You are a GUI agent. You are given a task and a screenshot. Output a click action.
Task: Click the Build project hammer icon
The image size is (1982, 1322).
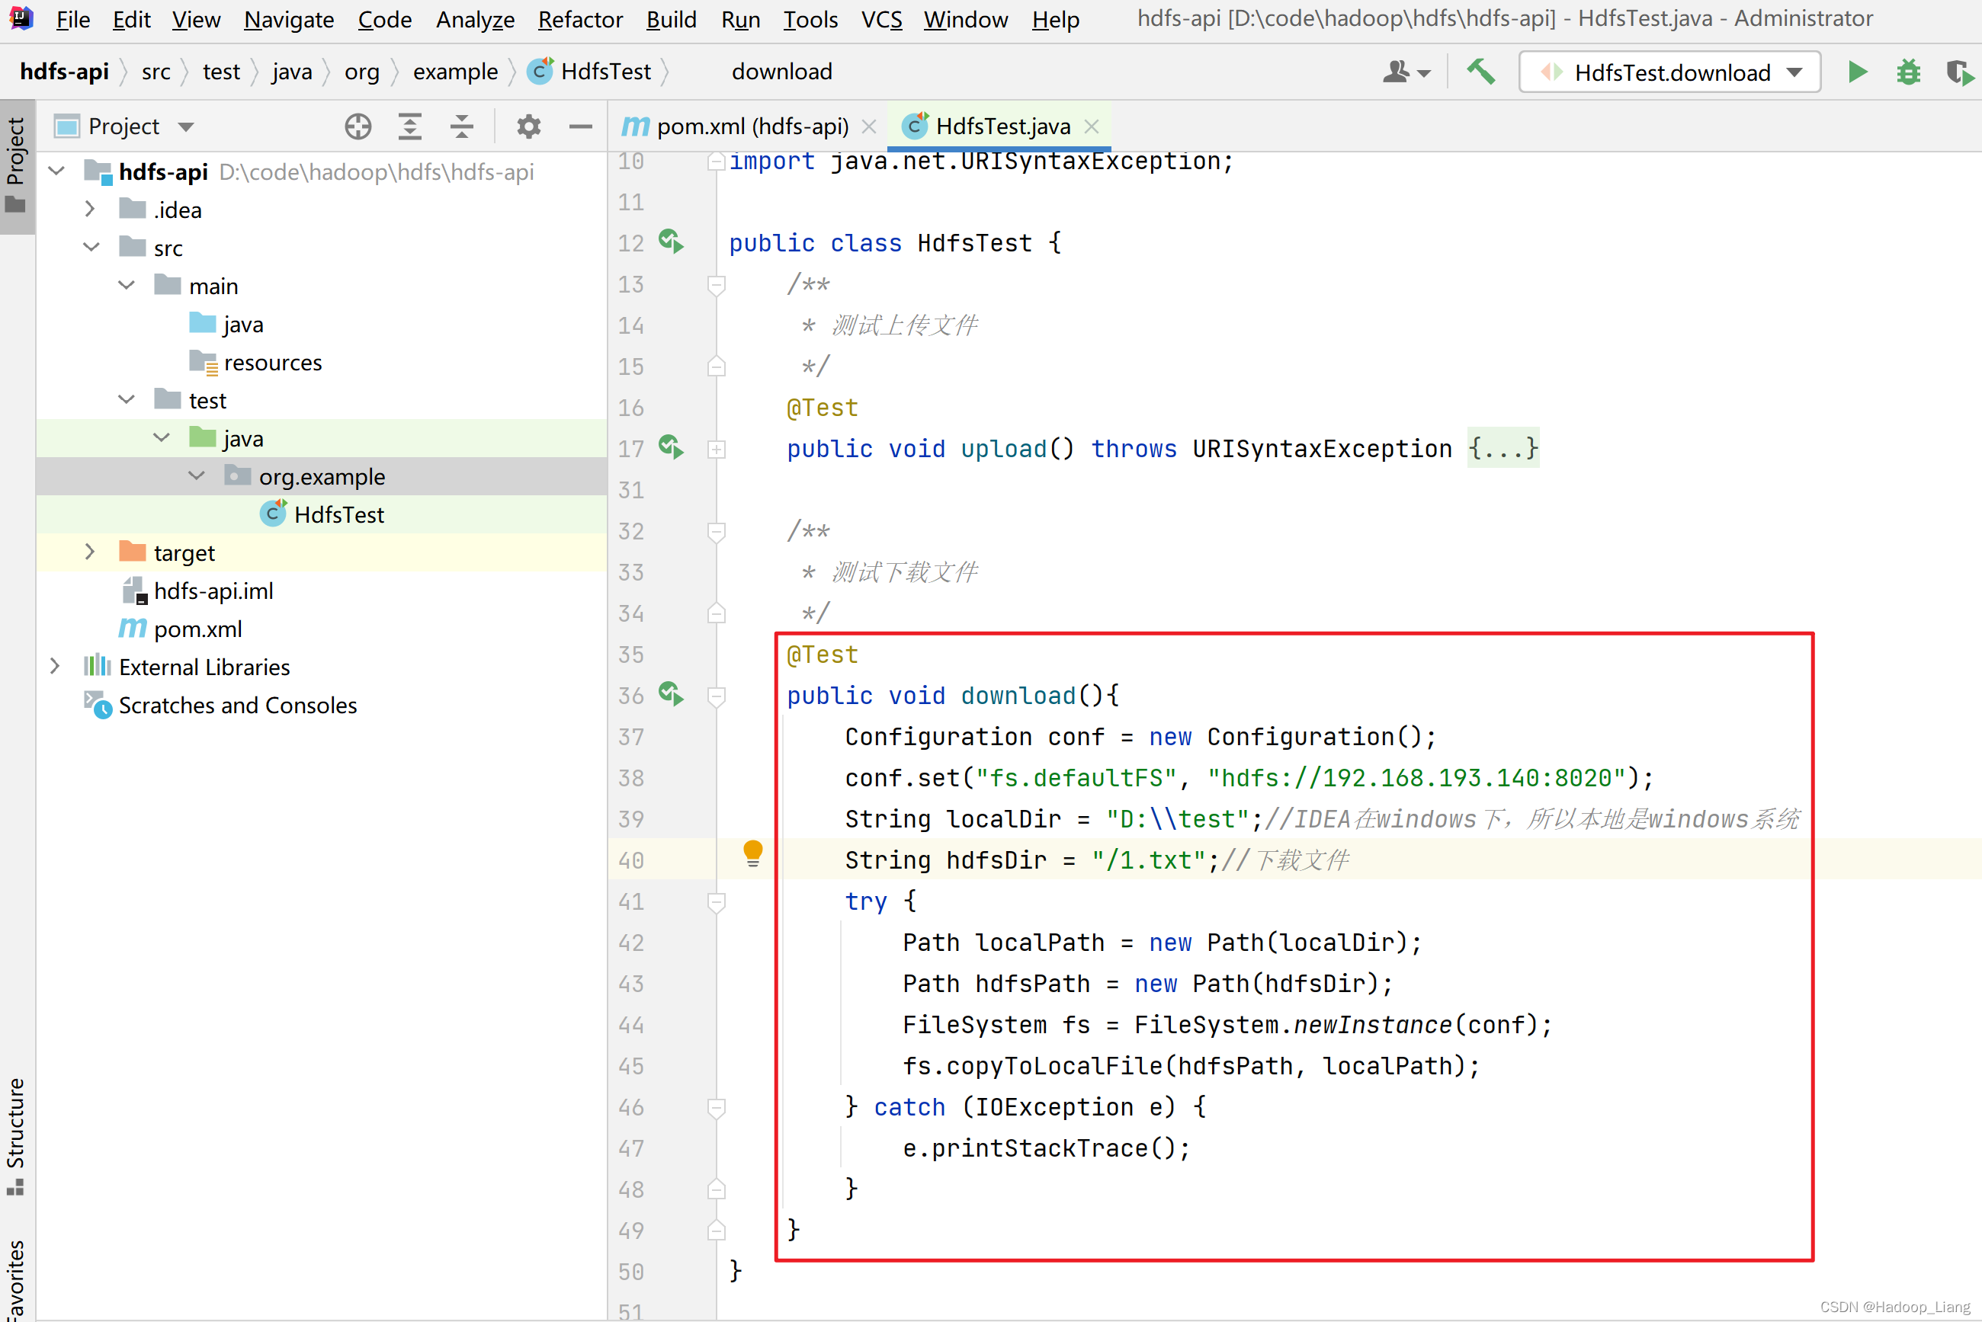click(x=1480, y=72)
